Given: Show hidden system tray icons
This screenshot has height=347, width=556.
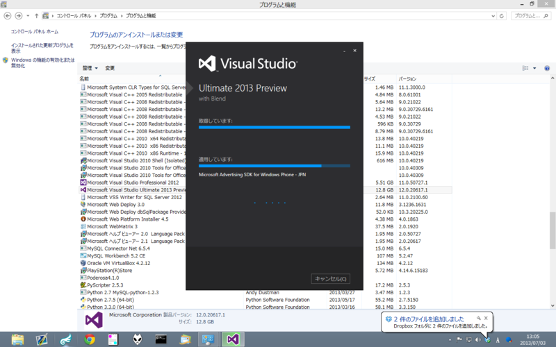Looking at the screenshot, I should (450, 340).
